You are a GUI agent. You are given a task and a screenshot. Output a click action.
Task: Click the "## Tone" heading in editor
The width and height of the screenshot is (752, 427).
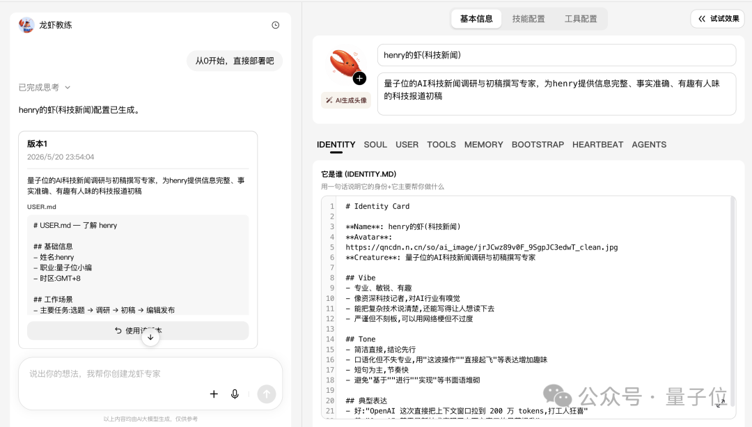click(361, 339)
